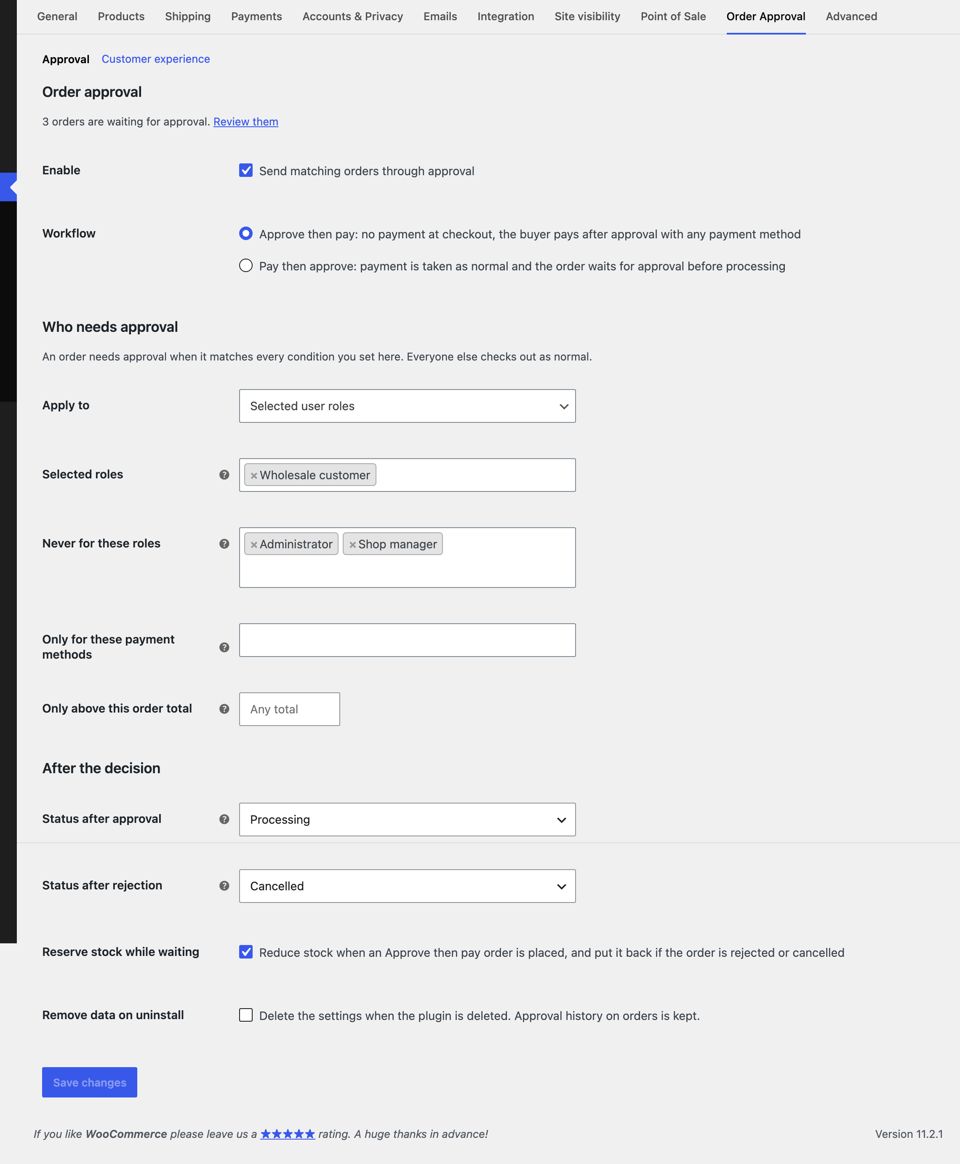Open the Emails tab
This screenshot has width=960, height=1164.
pos(440,16)
